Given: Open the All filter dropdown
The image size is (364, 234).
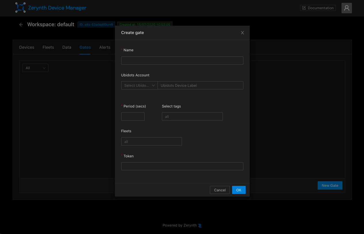Looking at the screenshot, I should click(35, 68).
